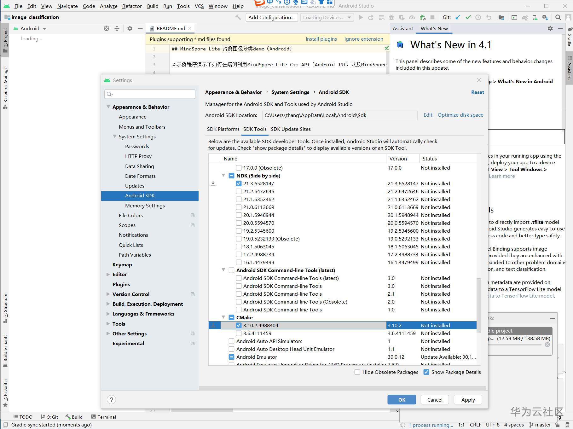This screenshot has height=429, width=573.
Task: Click the download progress bar
Action: [x=515, y=345]
